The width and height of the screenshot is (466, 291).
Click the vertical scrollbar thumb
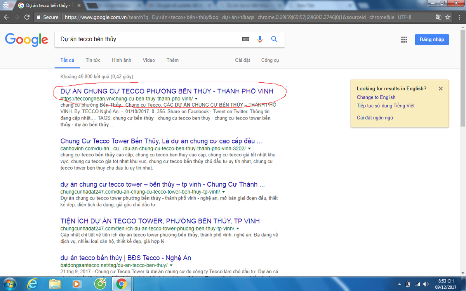click(x=463, y=78)
